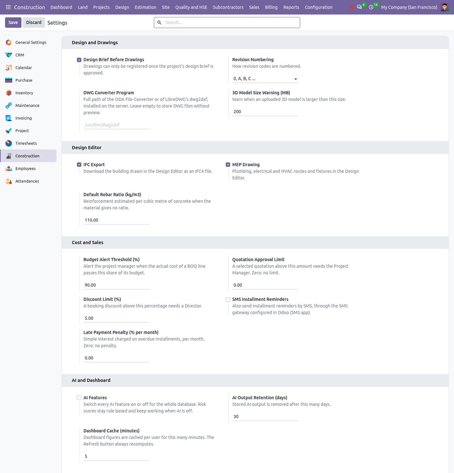The height and width of the screenshot is (473, 454).
Task: Open the Configuration menu
Action: tap(319, 7)
